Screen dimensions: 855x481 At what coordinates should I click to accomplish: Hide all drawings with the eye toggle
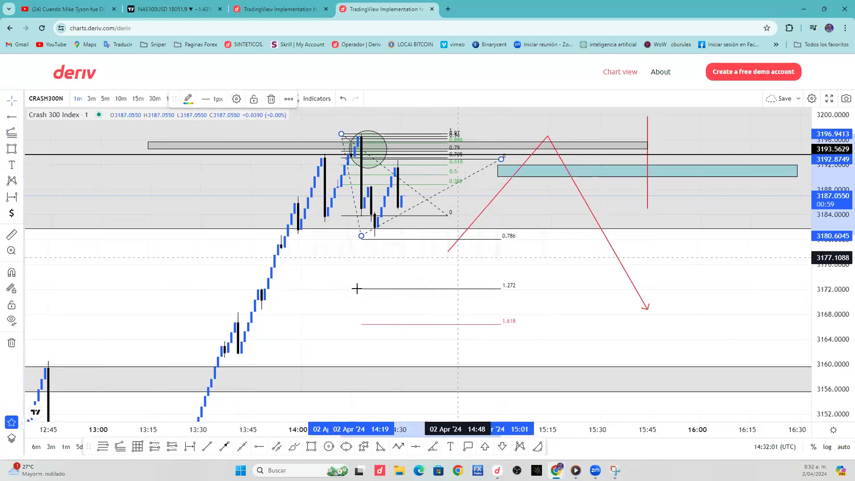[12, 320]
